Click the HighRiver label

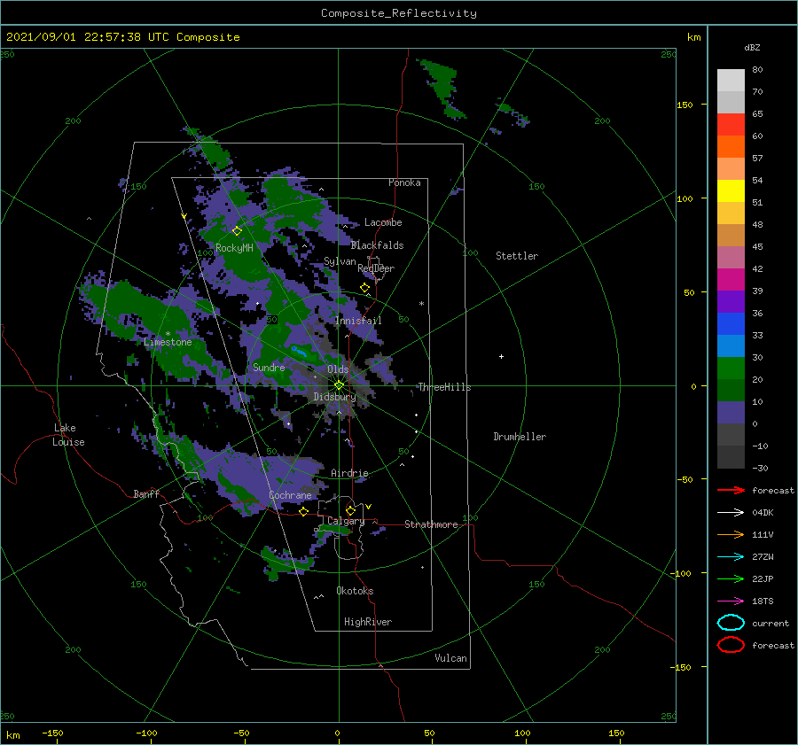click(368, 622)
